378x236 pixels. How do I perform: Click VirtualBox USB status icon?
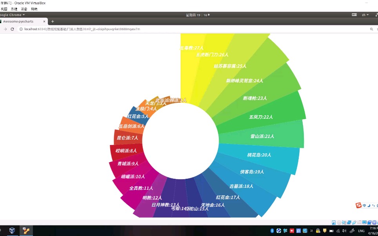tap(354, 222)
